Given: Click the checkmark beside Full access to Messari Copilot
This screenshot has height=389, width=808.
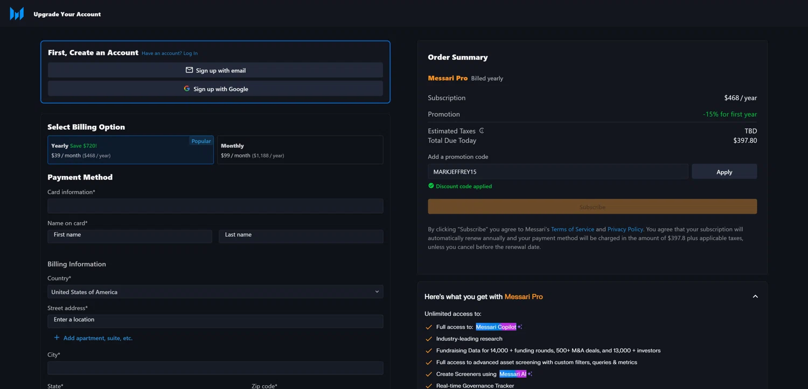Looking at the screenshot, I should click(429, 327).
